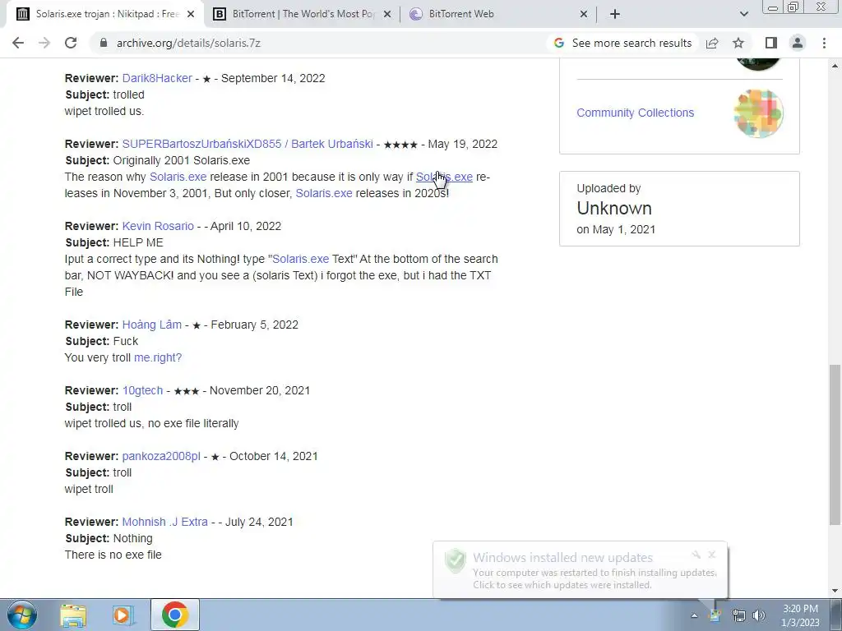Click the 'Uploaded by Unknown' text
The image size is (842, 631).
coord(614,200)
